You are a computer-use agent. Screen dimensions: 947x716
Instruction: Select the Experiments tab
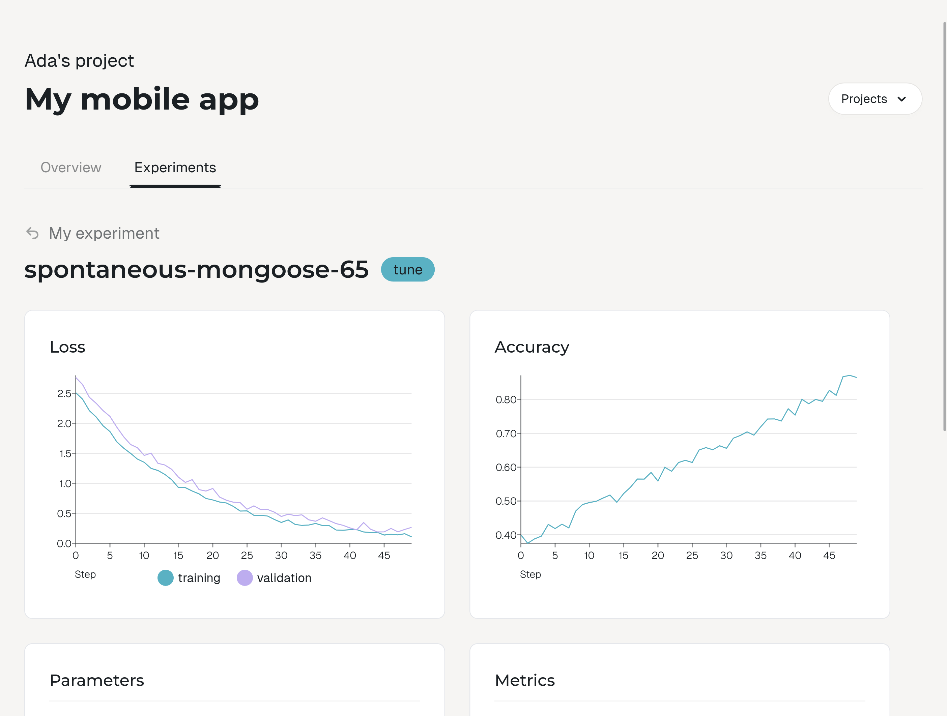(175, 168)
